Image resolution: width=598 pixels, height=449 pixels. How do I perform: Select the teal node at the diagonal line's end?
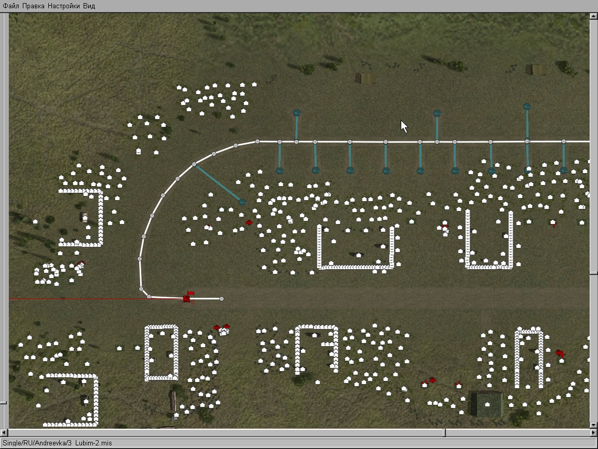click(242, 202)
